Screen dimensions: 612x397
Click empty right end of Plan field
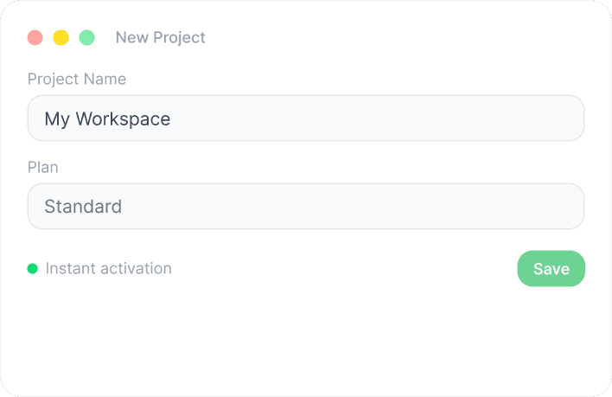coord(519,207)
